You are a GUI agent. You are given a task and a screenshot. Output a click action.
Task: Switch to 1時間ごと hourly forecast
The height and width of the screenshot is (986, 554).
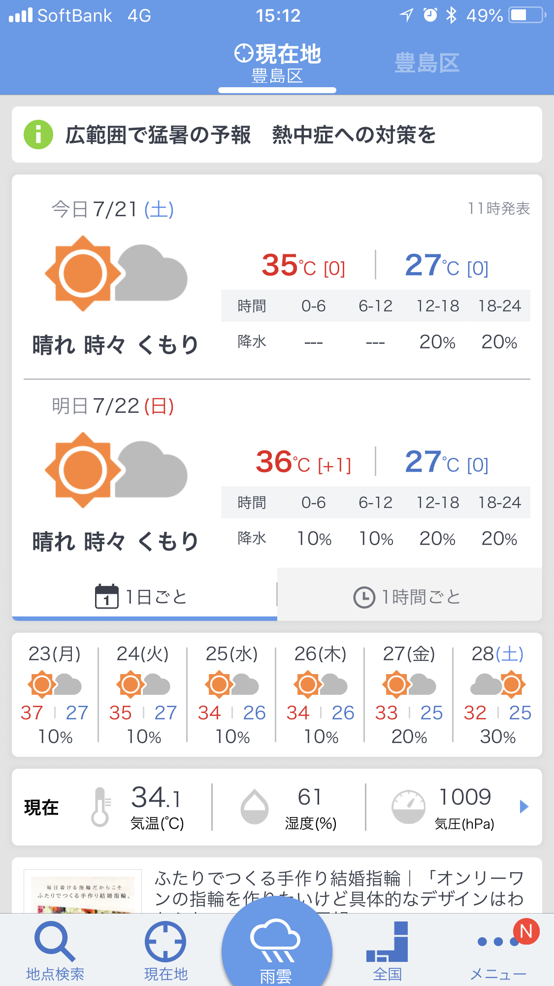click(x=409, y=597)
